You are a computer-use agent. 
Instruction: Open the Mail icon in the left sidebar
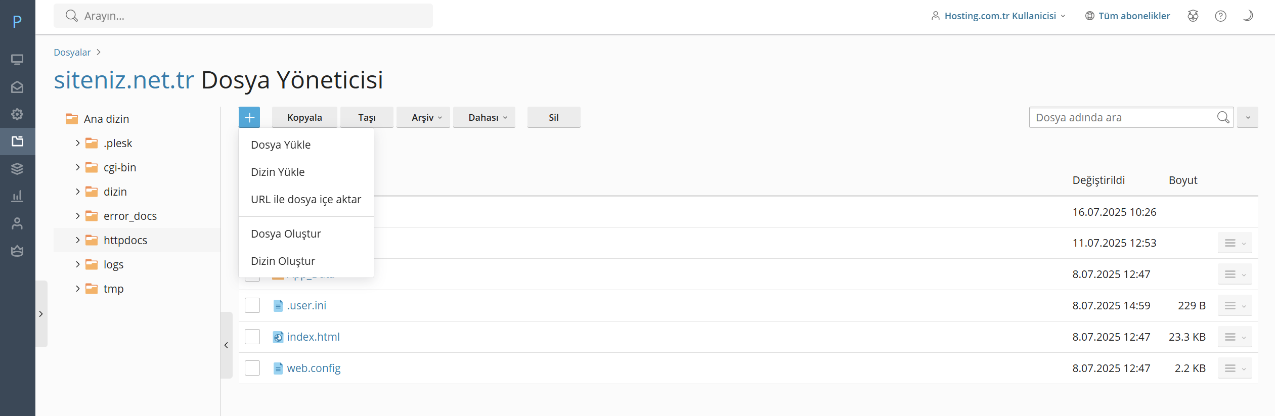pos(17,87)
